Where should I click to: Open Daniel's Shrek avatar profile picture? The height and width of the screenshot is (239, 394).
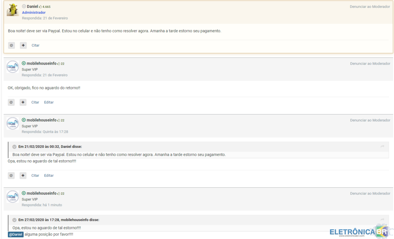pyautogui.click(x=13, y=10)
